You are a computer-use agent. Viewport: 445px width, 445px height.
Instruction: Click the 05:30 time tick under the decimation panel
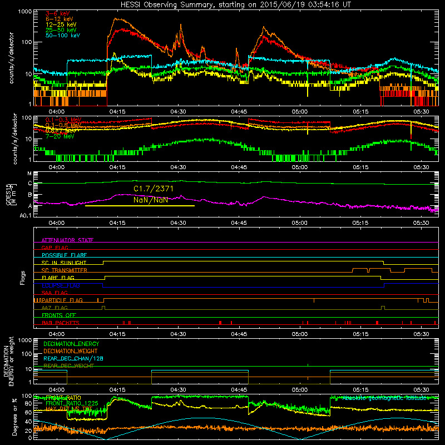pos(421,390)
